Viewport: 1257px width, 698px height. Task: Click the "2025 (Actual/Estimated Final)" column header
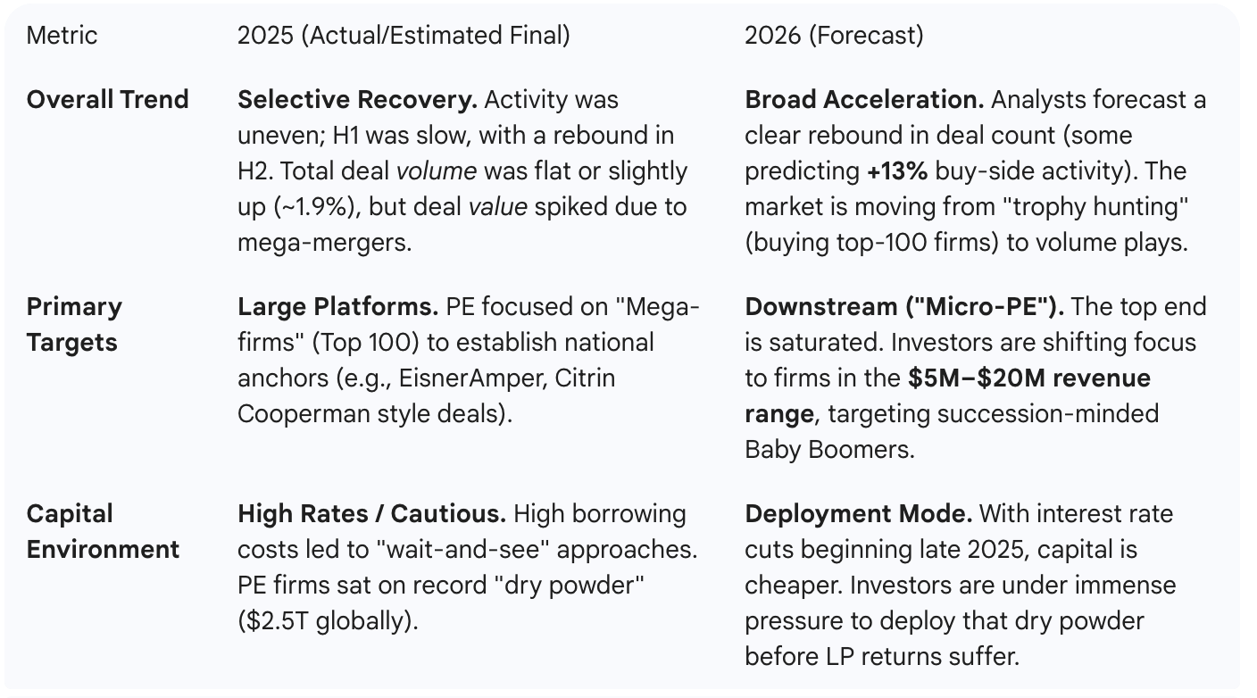[x=404, y=36]
